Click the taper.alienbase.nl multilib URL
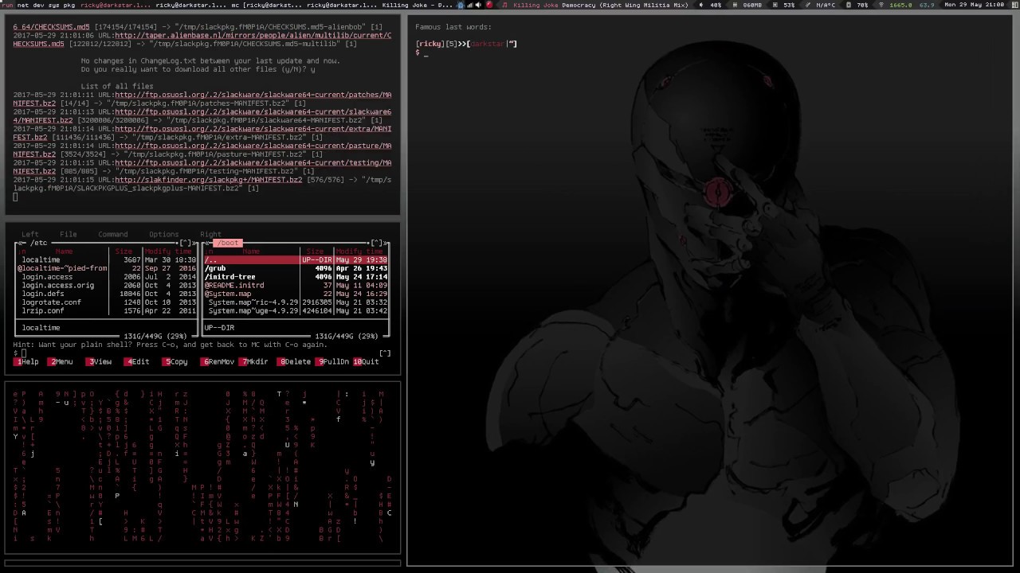This screenshot has height=573, width=1020. (202, 40)
